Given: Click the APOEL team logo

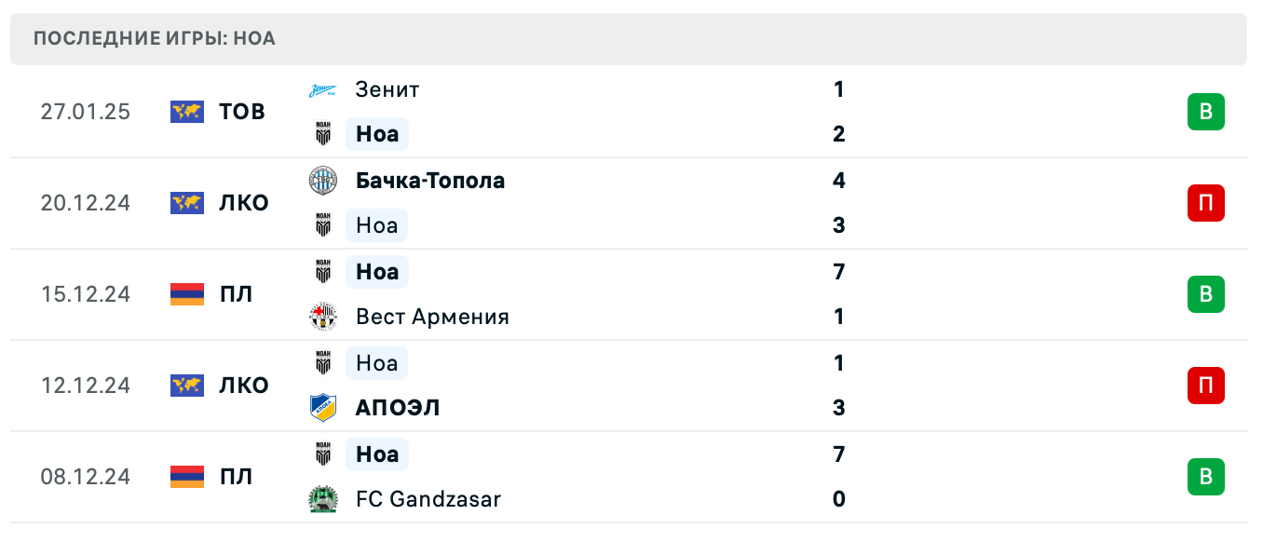Looking at the screenshot, I should [323, 408].
